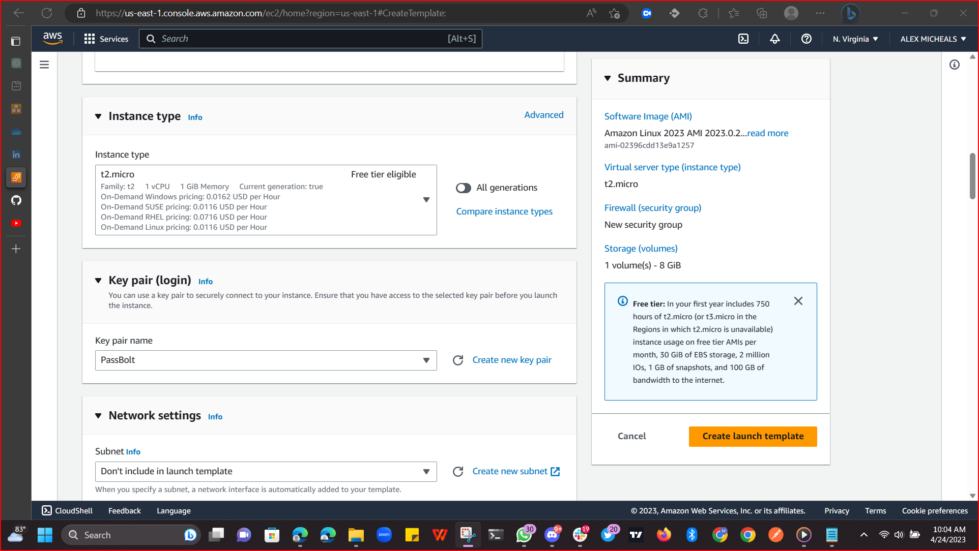Open the Help question mark icon
The image size is (979, 551).
(x=806, y=39)
